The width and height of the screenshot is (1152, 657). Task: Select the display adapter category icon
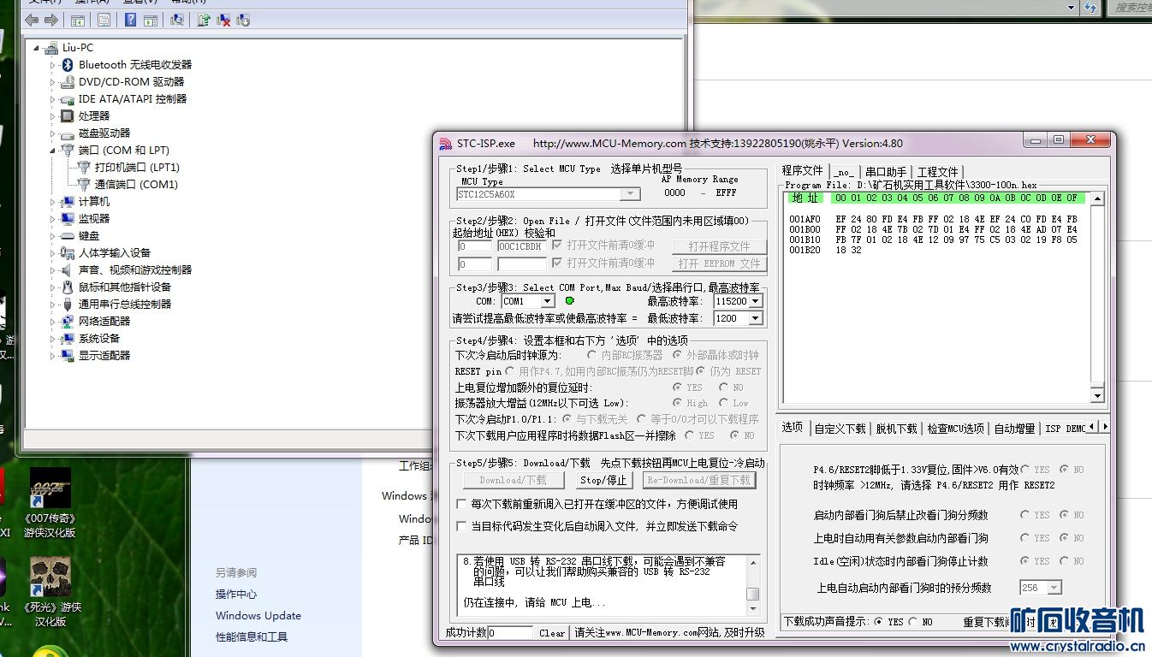tap(68, 356)
